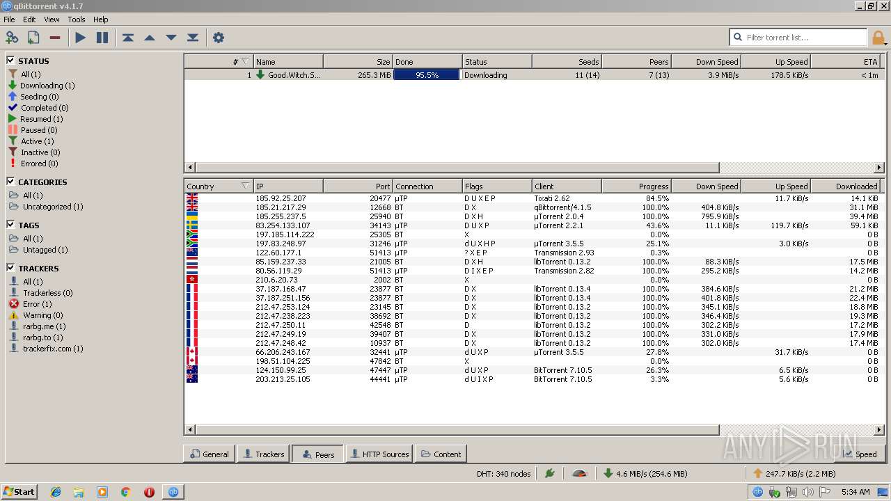
Task: Open Opera browser from the taskbar
Action: pyautogui.click(x=149, y=492)
